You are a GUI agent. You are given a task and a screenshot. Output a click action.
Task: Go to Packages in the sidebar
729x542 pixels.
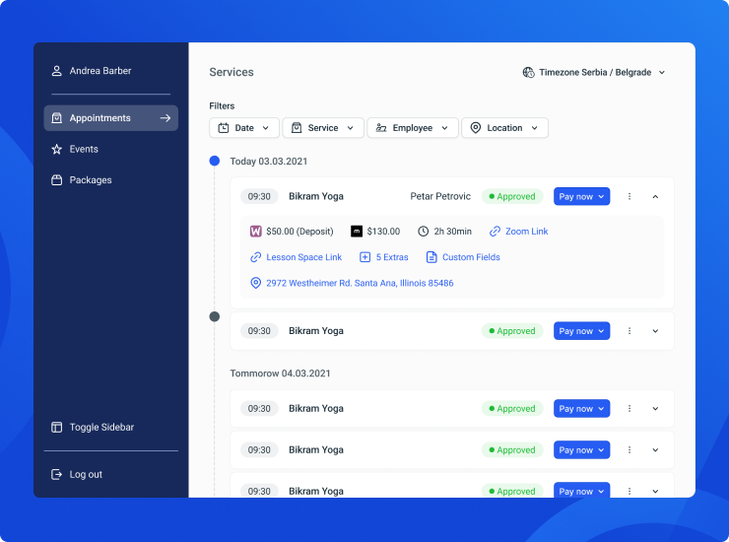pyautogui.click(x=91, y=180)
